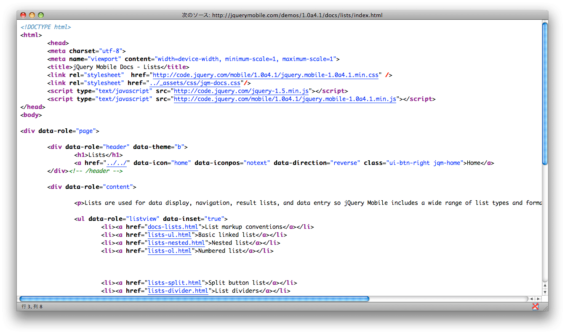Open the jquery.mobile-1.0a4.1.min.css stylesheet link
565x334 pixels.
[266, 75]
